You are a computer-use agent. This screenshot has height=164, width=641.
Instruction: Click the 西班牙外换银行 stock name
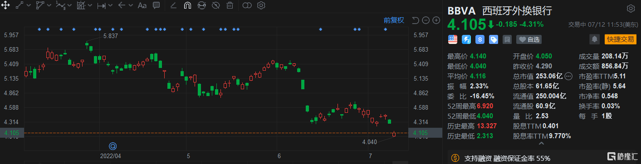517,10
